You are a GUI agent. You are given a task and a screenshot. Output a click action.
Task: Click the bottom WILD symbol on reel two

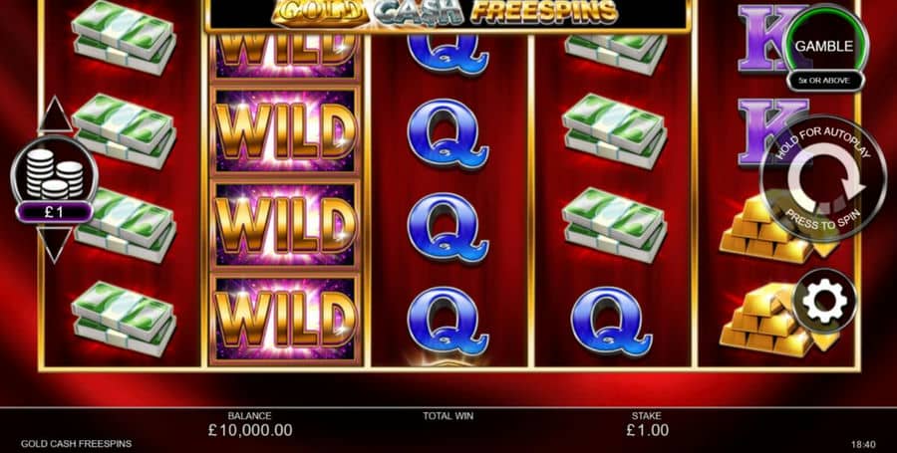tap(285, 320)
